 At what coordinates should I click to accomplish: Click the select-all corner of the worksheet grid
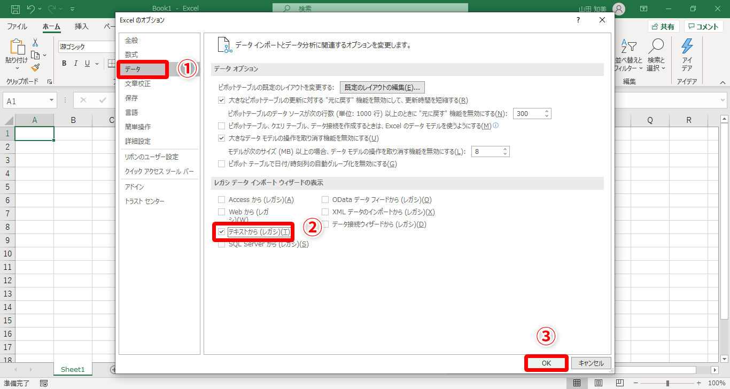pos(7,120)
